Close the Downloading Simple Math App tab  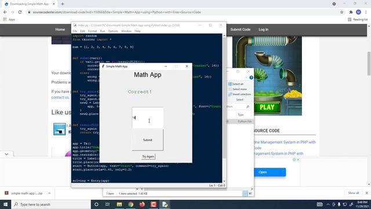tap(54, 4)
